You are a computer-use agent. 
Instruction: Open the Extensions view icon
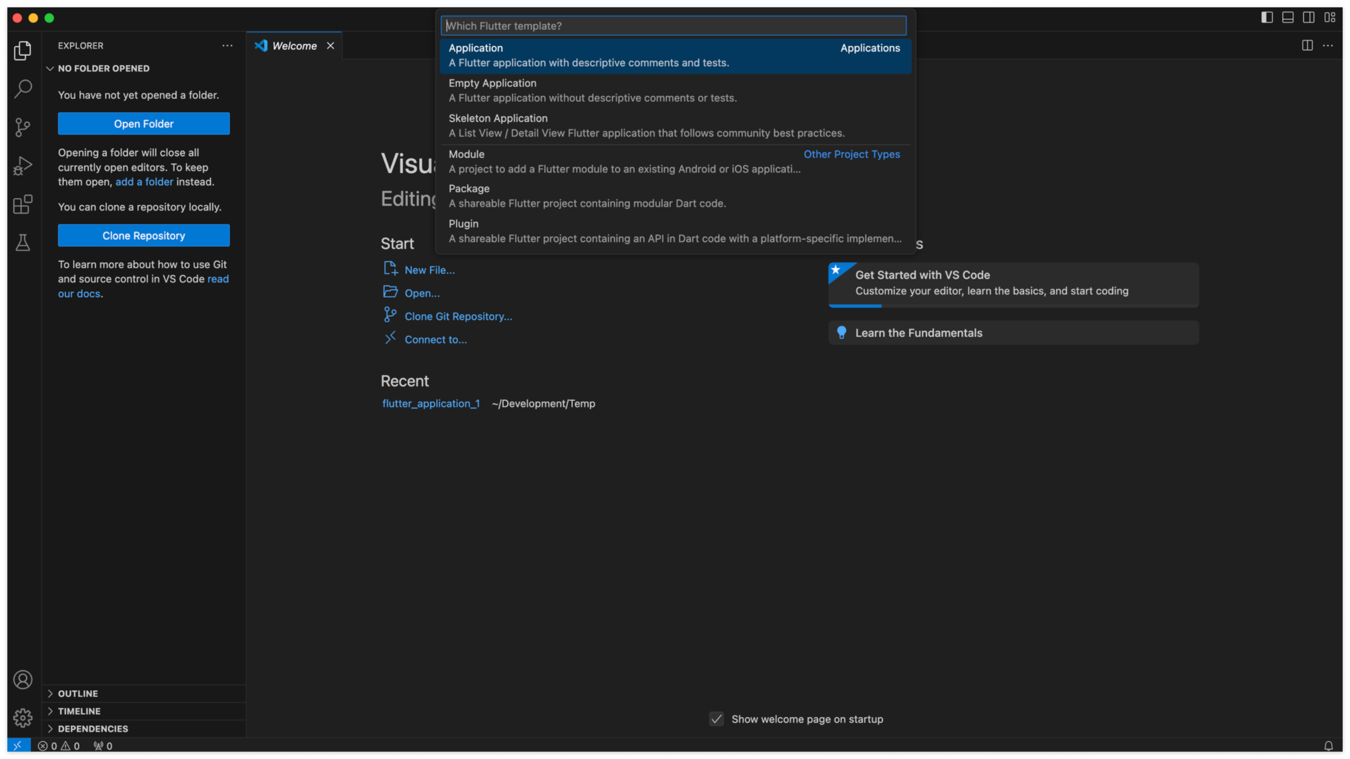tap(22, 204)
